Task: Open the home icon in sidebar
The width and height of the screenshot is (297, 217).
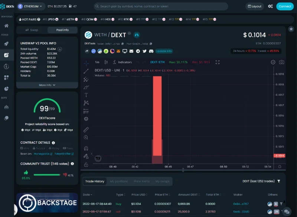Action: click(6, 26)
